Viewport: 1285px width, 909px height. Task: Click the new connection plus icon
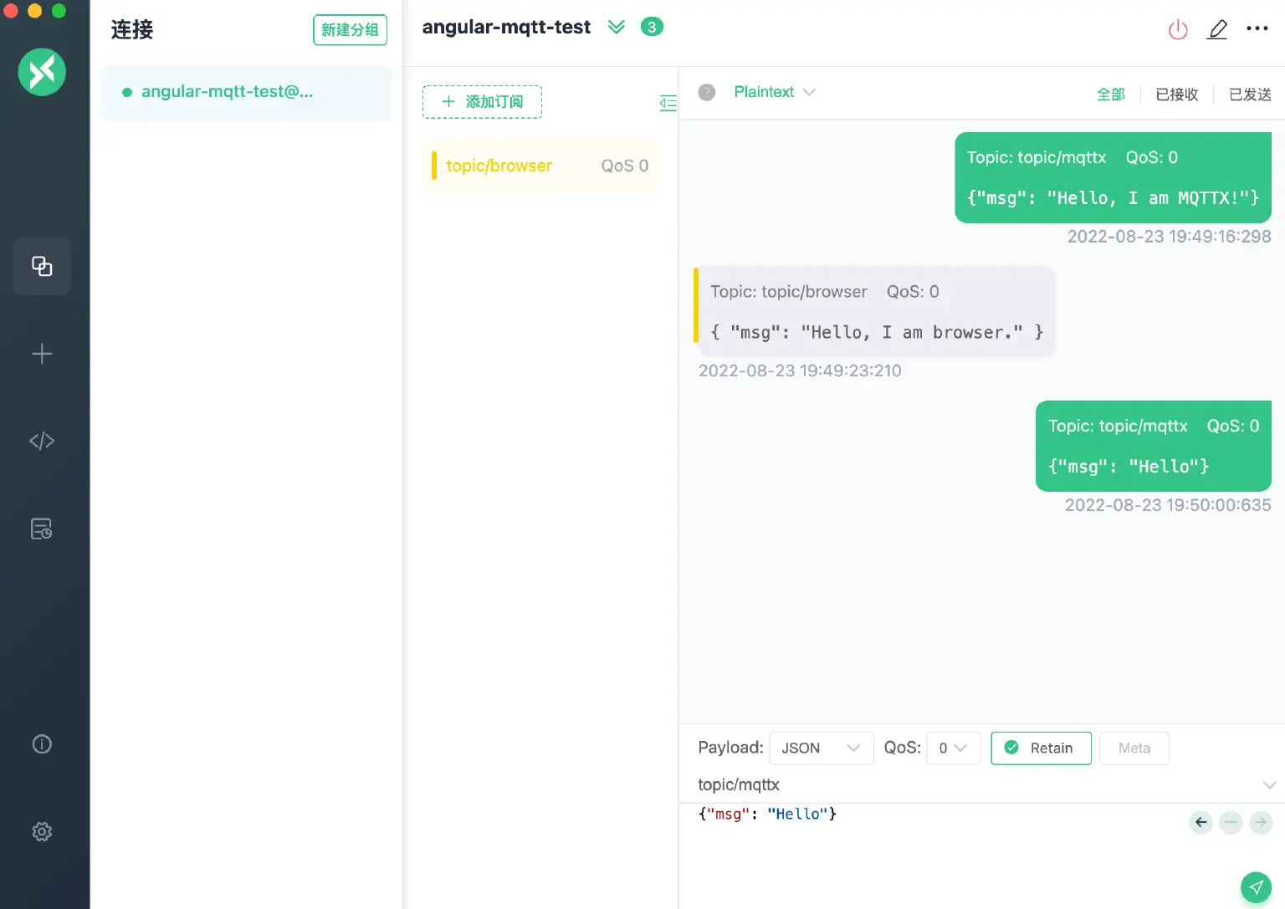[x=42, y=353]
